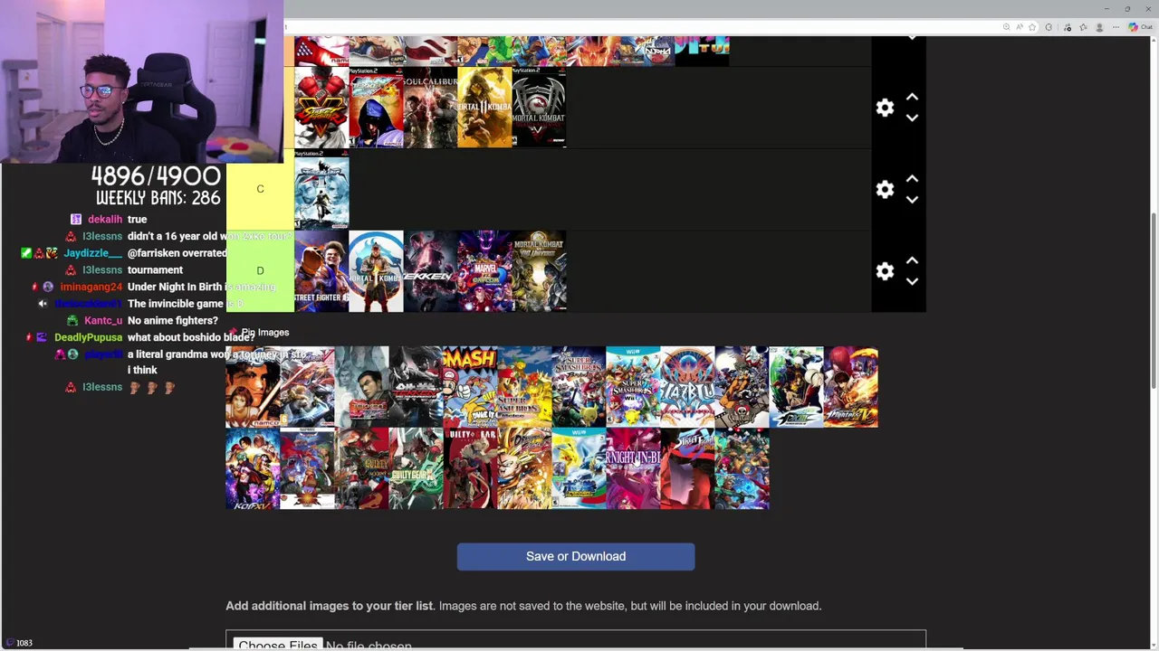Image resolution: width=1159 pixels, height=651 pixels.
Task: Move the Street Fighter V row up
Action: pyautogui.click(x=912, y=97)
